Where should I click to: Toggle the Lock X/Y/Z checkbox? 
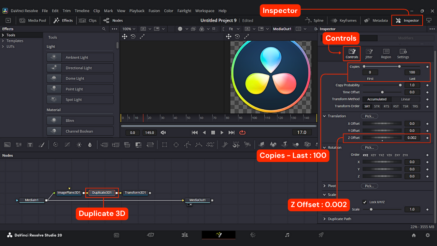coord(365,202)
